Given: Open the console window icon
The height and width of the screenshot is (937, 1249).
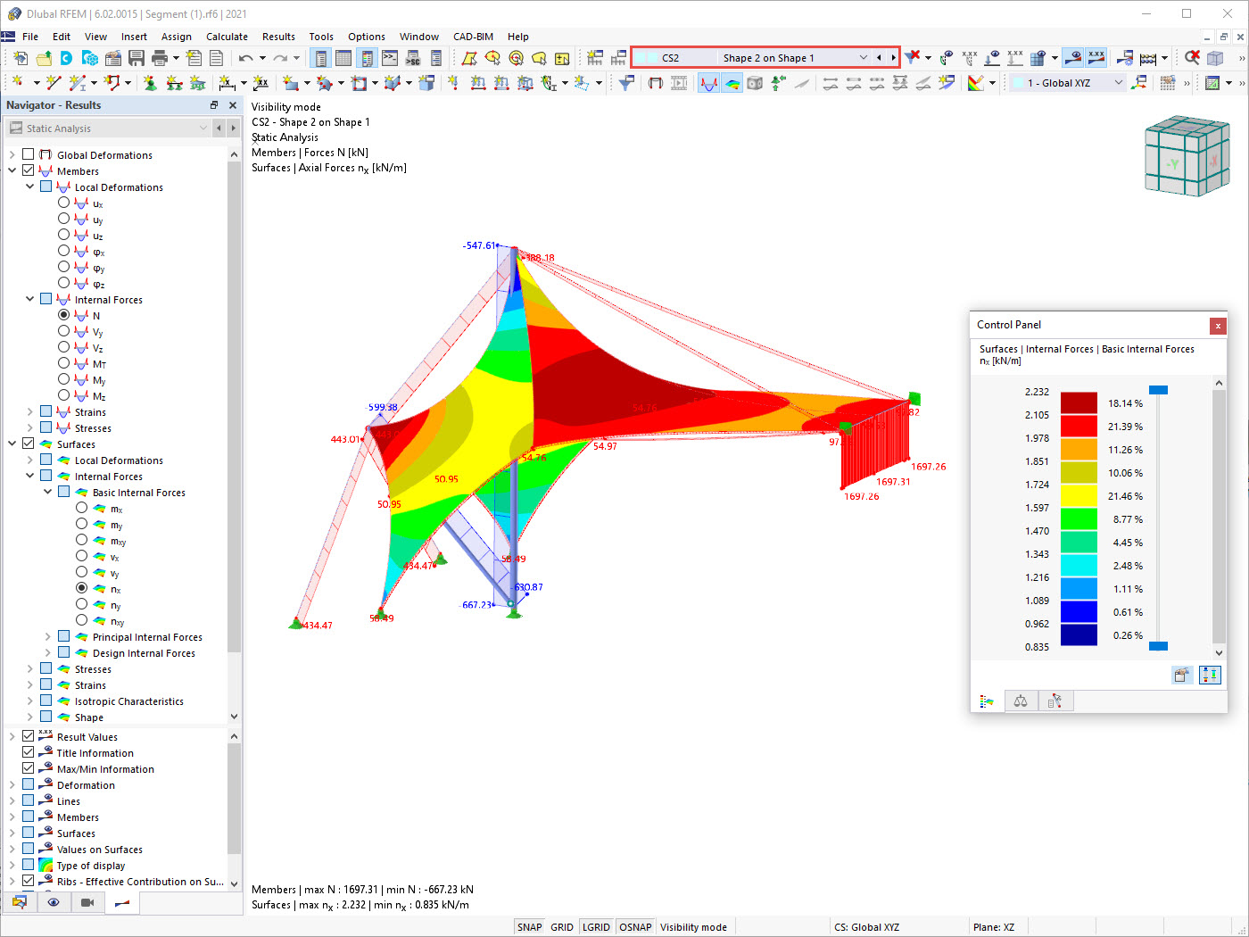Looking at the screenshot, I should point(390,58).
